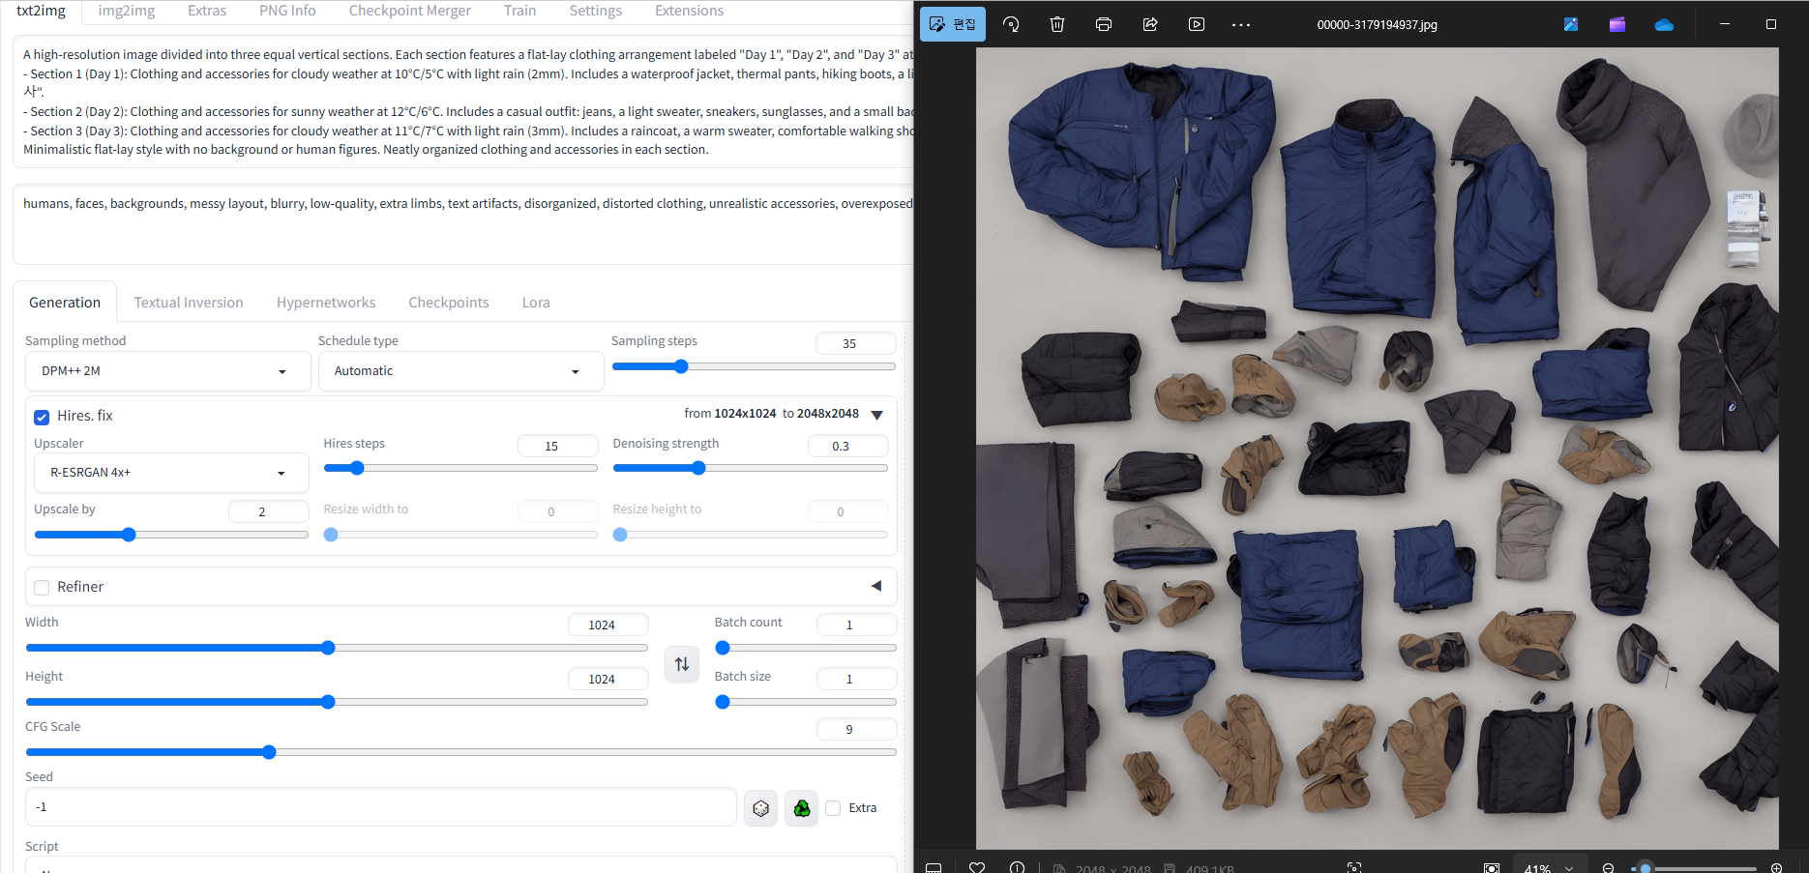Image resolution: width=1809 pixels, height=873 pixels.
Task: Select the txt2img tab
Action: [42, 11]
